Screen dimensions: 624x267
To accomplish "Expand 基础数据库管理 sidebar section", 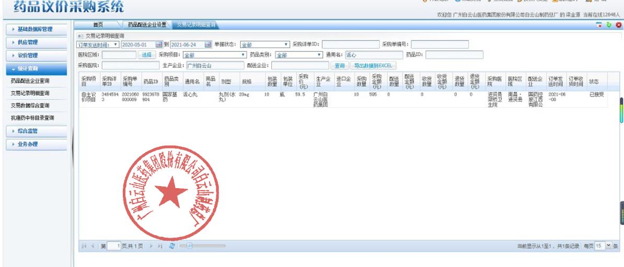I will pyautogui.click(x=36, y=29).
